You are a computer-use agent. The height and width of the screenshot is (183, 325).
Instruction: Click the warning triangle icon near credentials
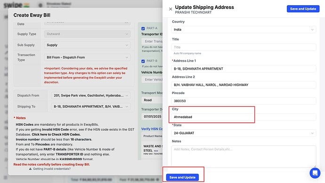click(x=30, y=169)
